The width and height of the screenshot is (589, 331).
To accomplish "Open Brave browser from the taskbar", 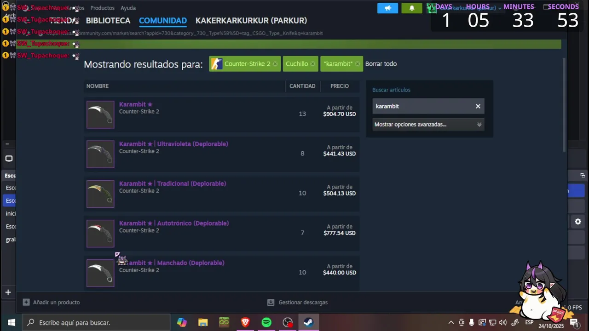I will point(245,323).
